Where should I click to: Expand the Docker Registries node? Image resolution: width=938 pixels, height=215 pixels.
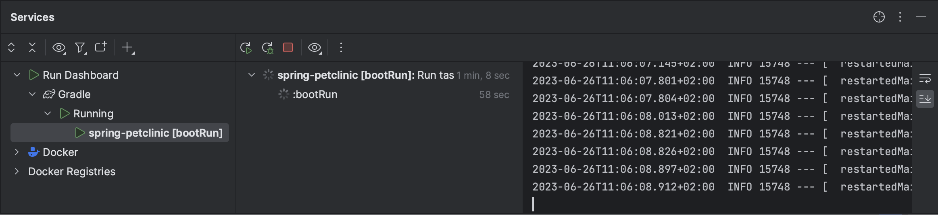[x=17, y=172]
